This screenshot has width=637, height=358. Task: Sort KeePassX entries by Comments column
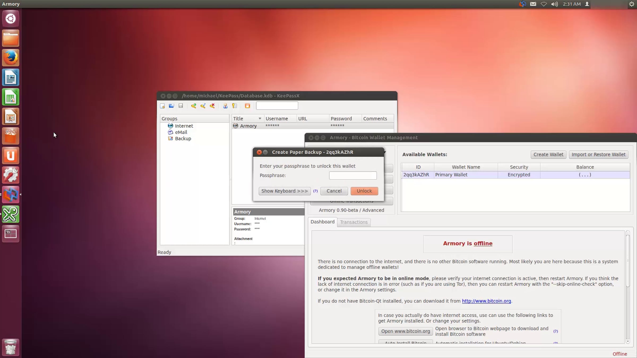(378, 119)
